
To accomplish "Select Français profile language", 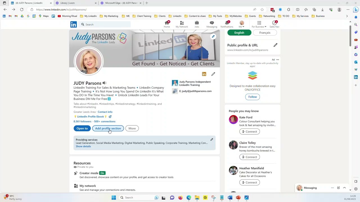I will point(265,33).
